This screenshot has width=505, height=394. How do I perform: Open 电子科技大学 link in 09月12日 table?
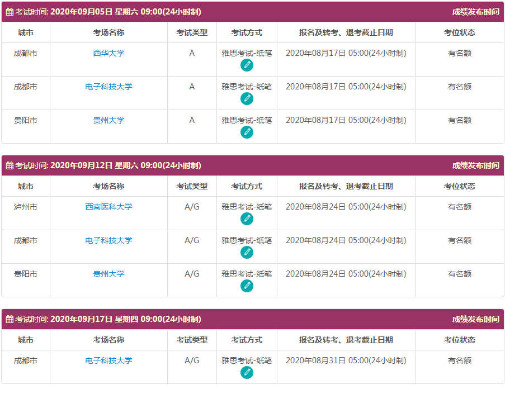click(x=108, y=240)
